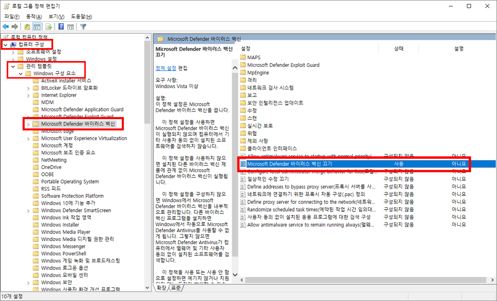Screen dimensions: 497x301
Task: Click the 보안 인텔리전스 업데이트 folder icon
Action: [243, 103]
